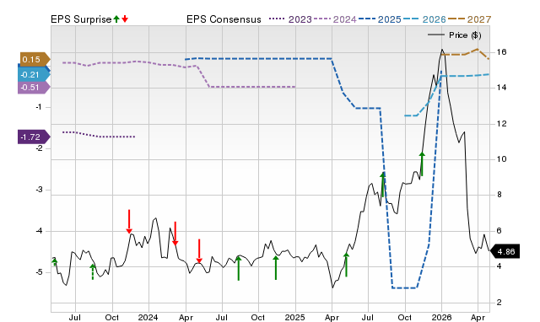540x322 pixels.
Task: Click the 2024 x-axis label
Action: coord(148,317)
